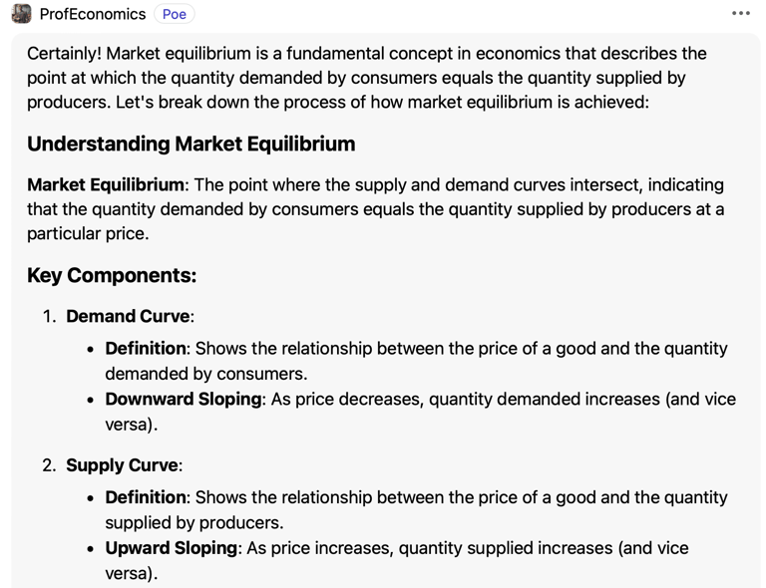Click the Poe badge next to the bot name
766x588 pixels.
(175, 14)
